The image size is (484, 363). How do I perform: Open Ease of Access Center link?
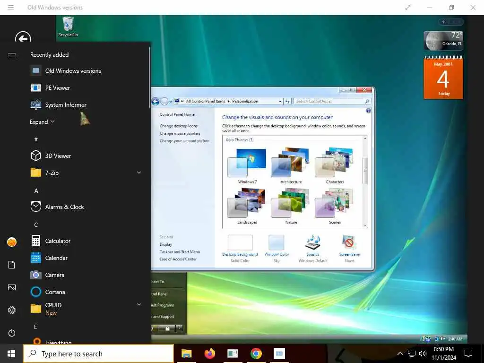click(x=178, y=259)
